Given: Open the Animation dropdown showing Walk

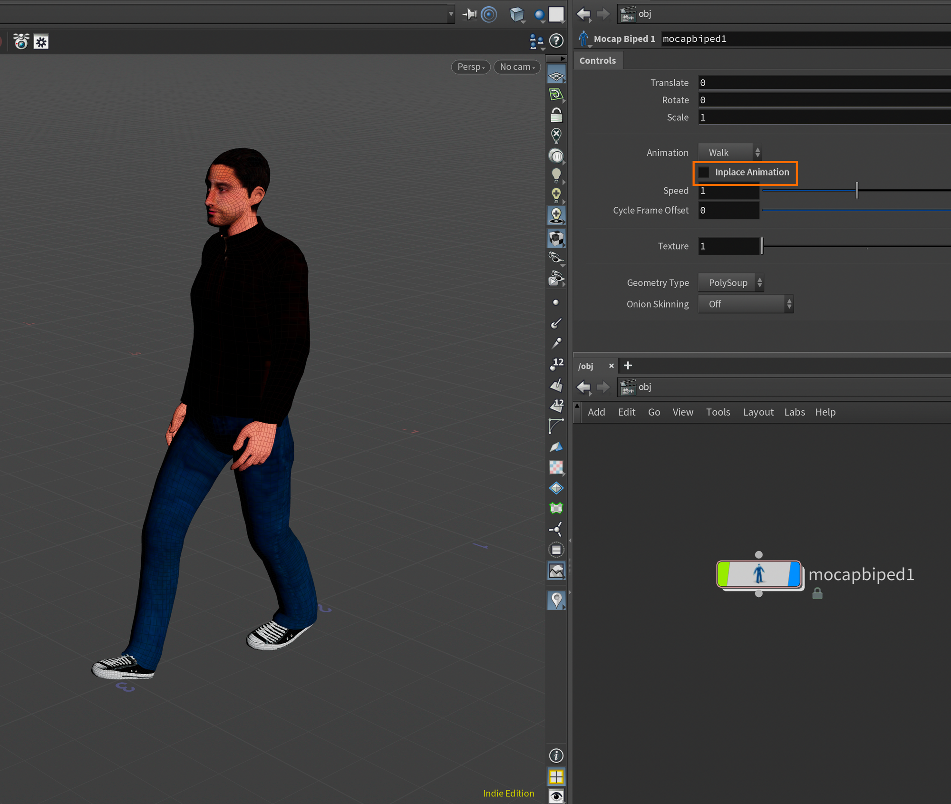Looking at the screenshot, I should (730, 153).
